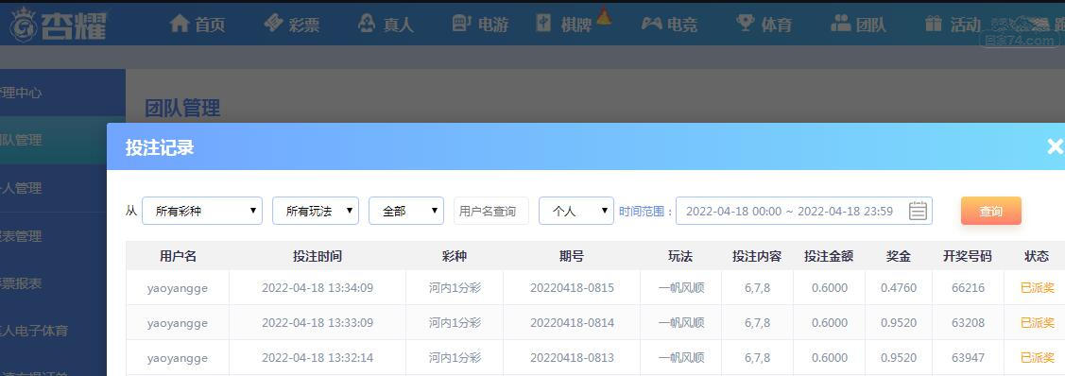Click the orange 查询 query button

tap(991, 211)
